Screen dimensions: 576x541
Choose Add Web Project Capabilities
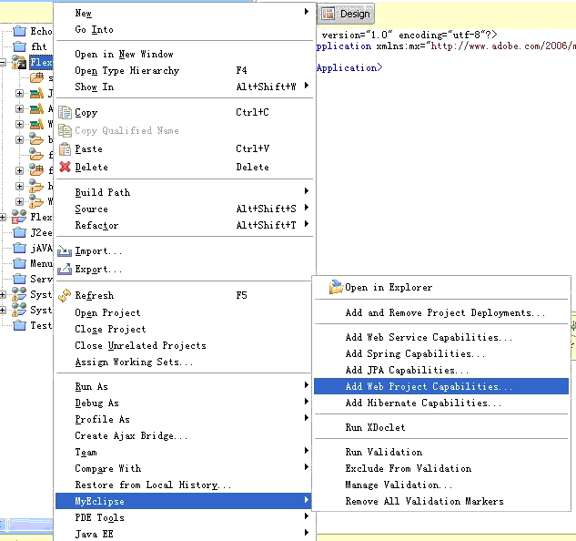pyautogui.click(x=441, y=386)
